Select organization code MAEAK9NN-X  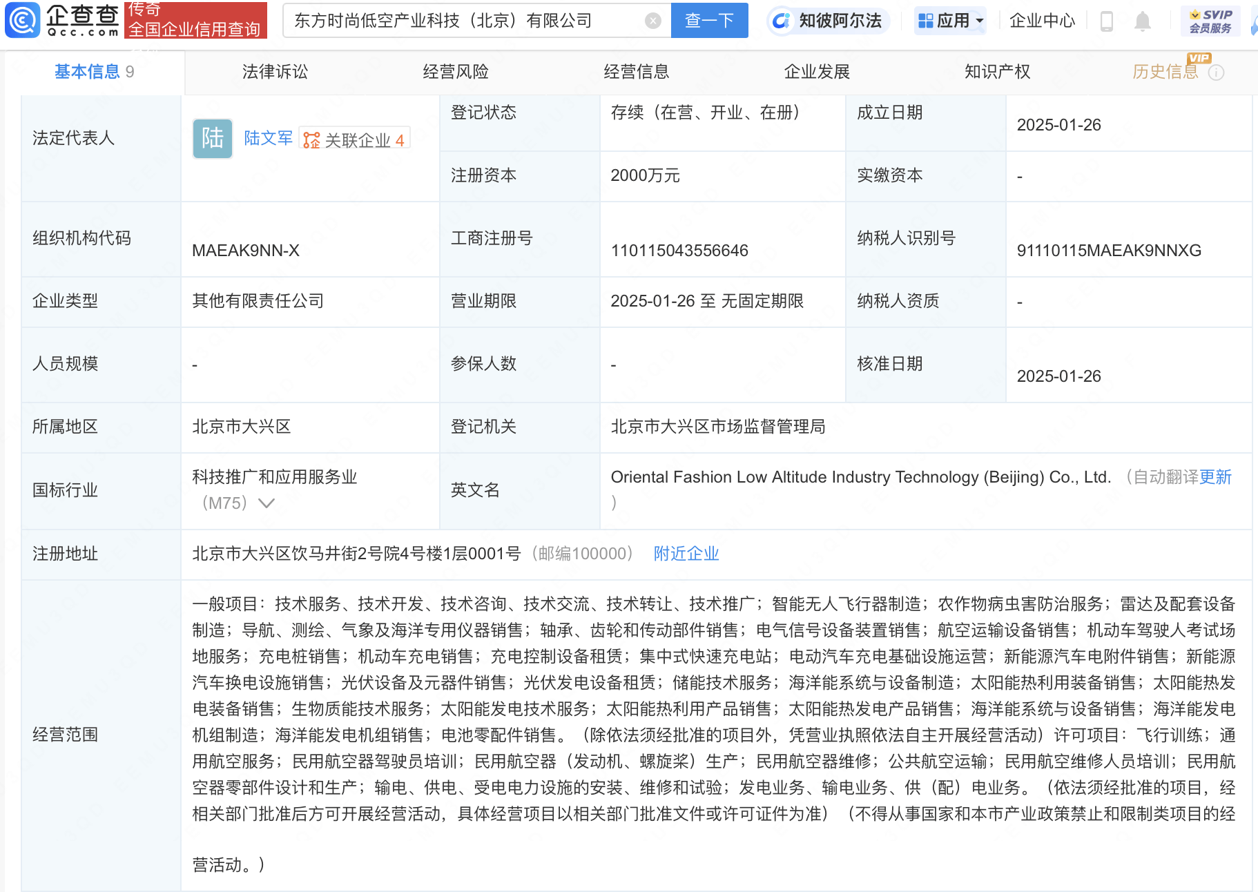(x=246, y=251)
